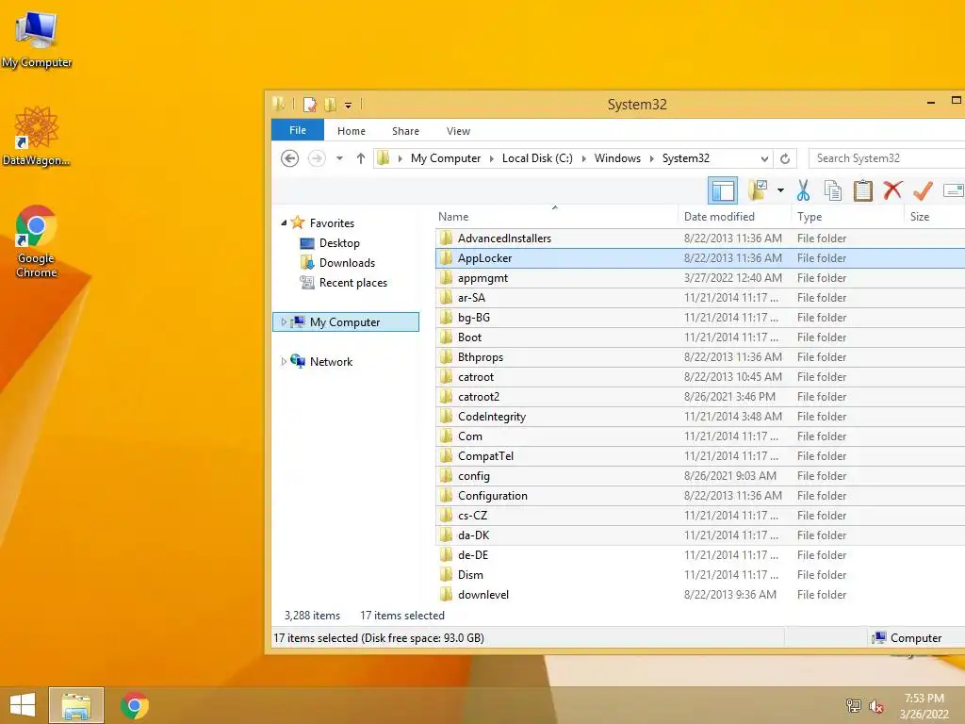The width and height of the screenshot is (965, 724).
Task: Click the Forward navigation arrow
Action: [317, 158]
